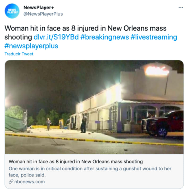Click Traducir Tweet to translate
Screen dimensions: 186x190
[x=19, y=54]
